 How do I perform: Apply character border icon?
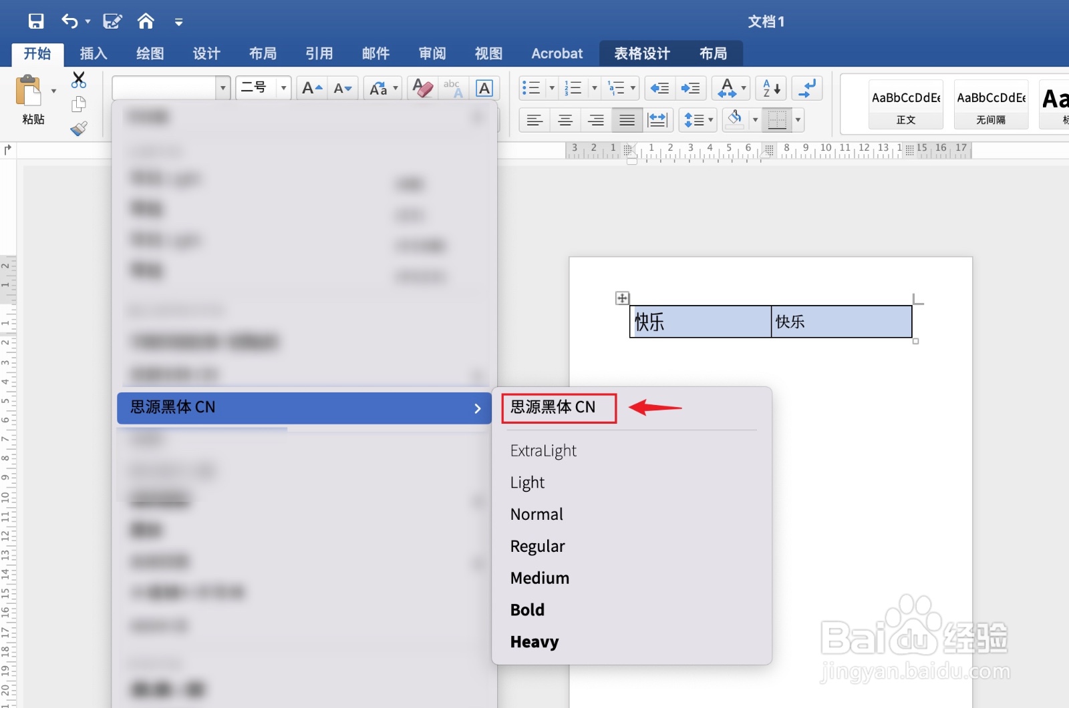(x=484, y=87)
